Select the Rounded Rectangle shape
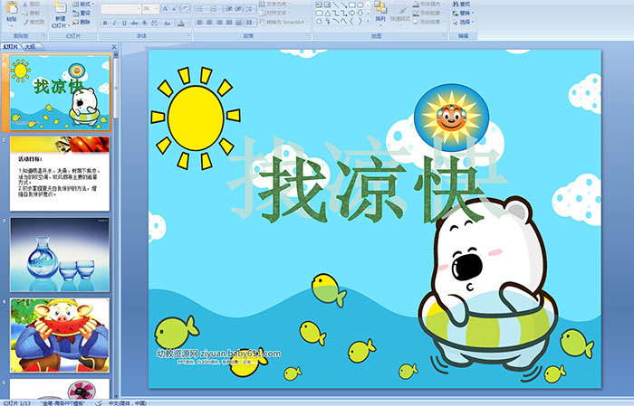This screenshot has width=634, height=406. 319,13
